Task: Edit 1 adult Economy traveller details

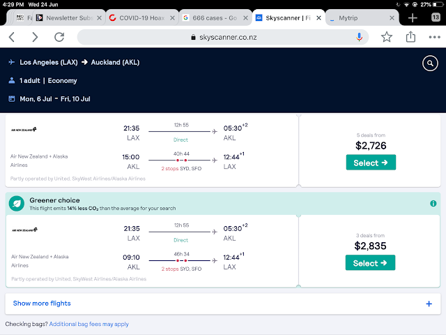Action: click(x=48, y=81)
